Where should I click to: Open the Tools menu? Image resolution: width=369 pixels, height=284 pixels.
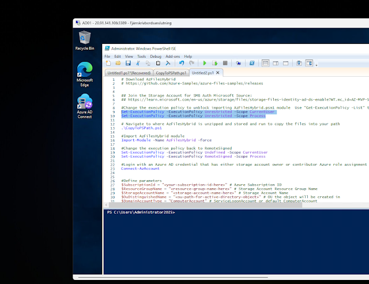point(141,57)
